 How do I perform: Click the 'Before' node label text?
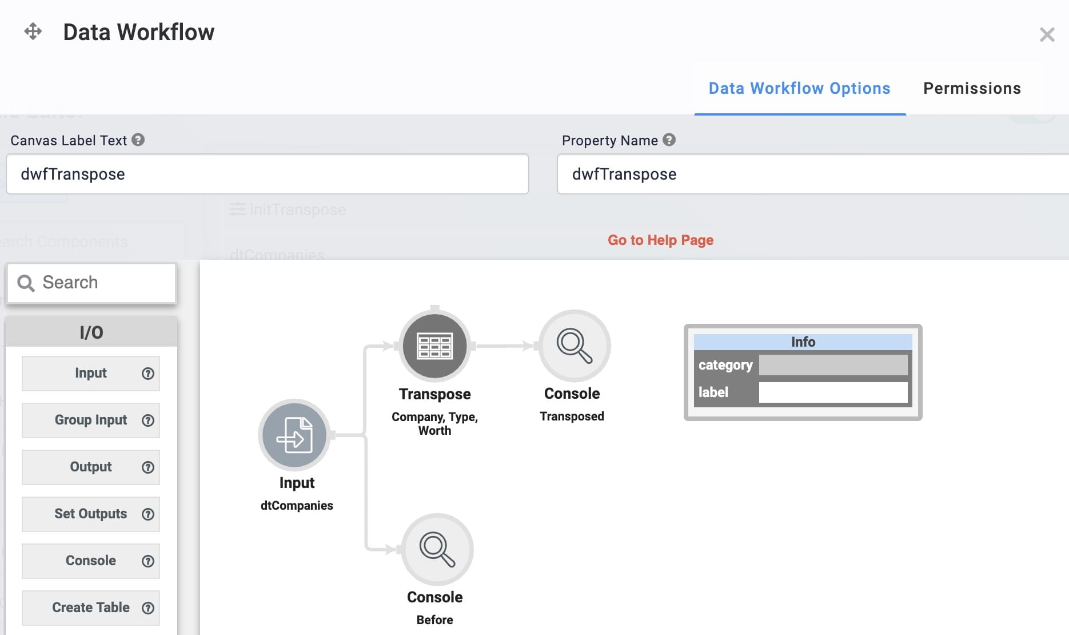pos(435,620)
